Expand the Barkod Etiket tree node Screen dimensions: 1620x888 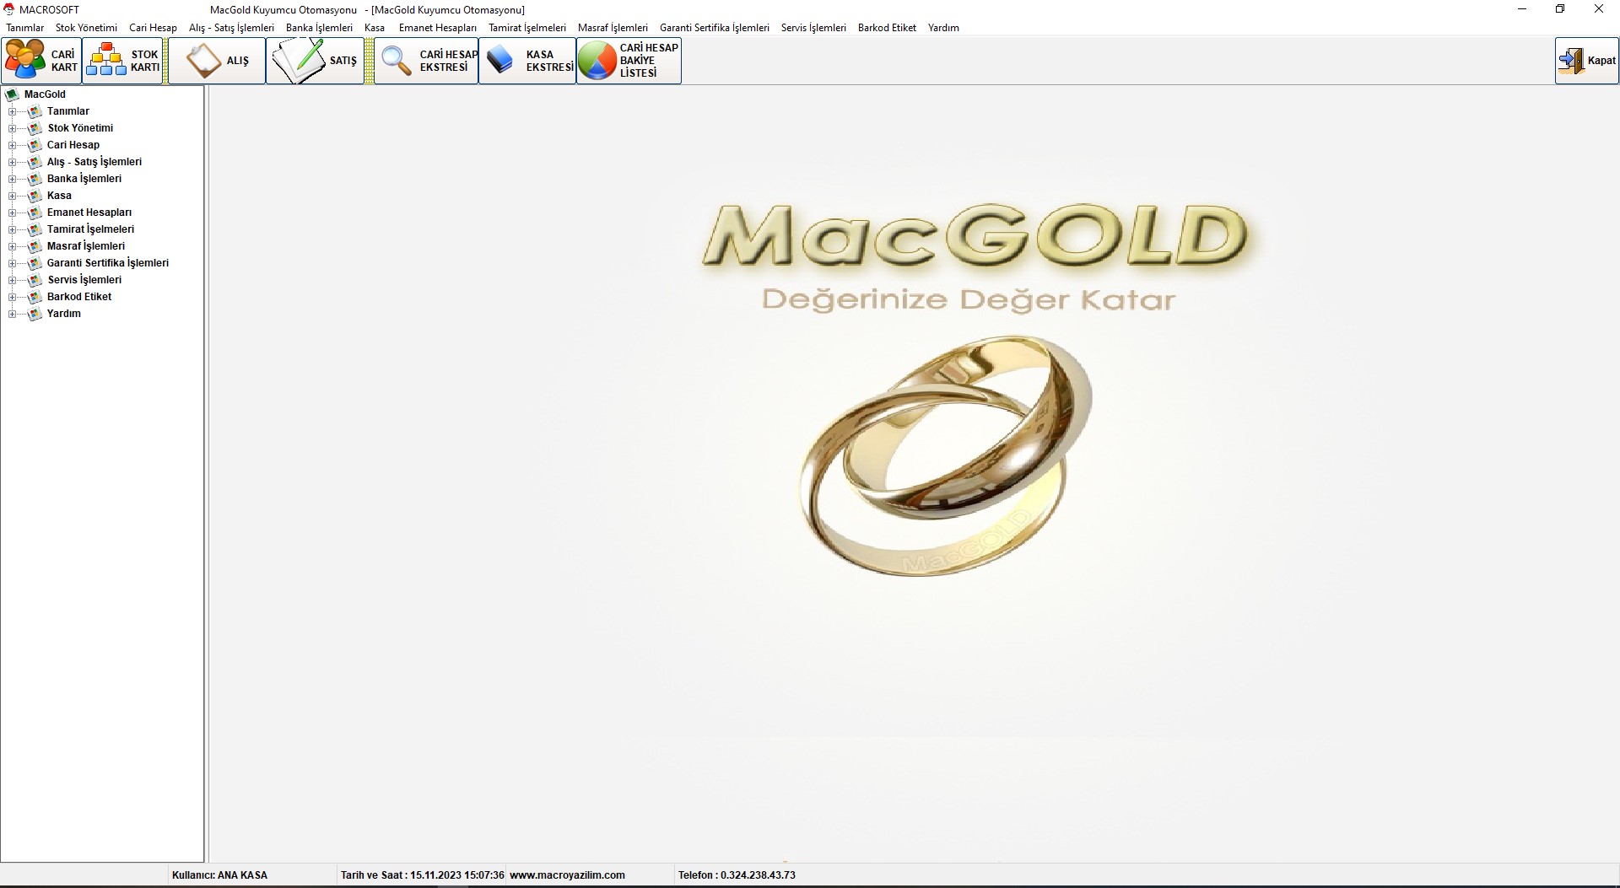pos(12,297)
